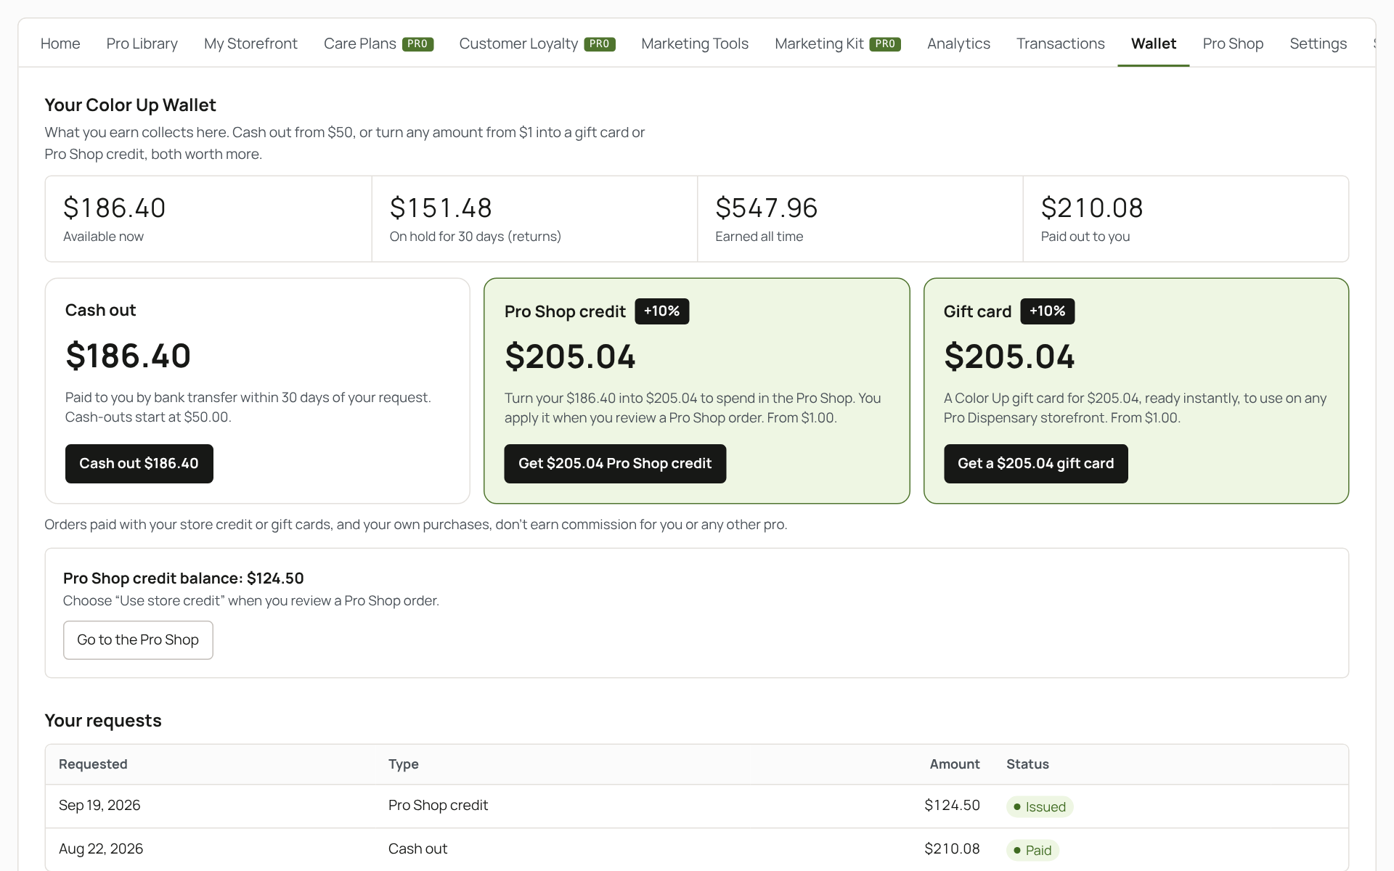Switch to the Pro Library tab

142,44
